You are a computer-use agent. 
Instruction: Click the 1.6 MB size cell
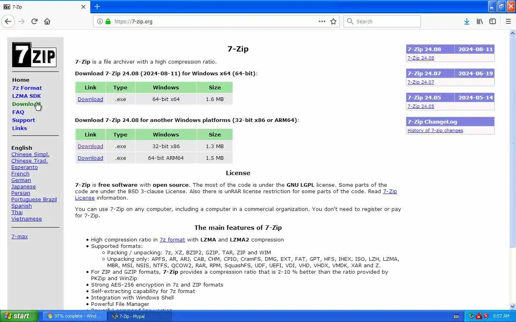point(214,99)
